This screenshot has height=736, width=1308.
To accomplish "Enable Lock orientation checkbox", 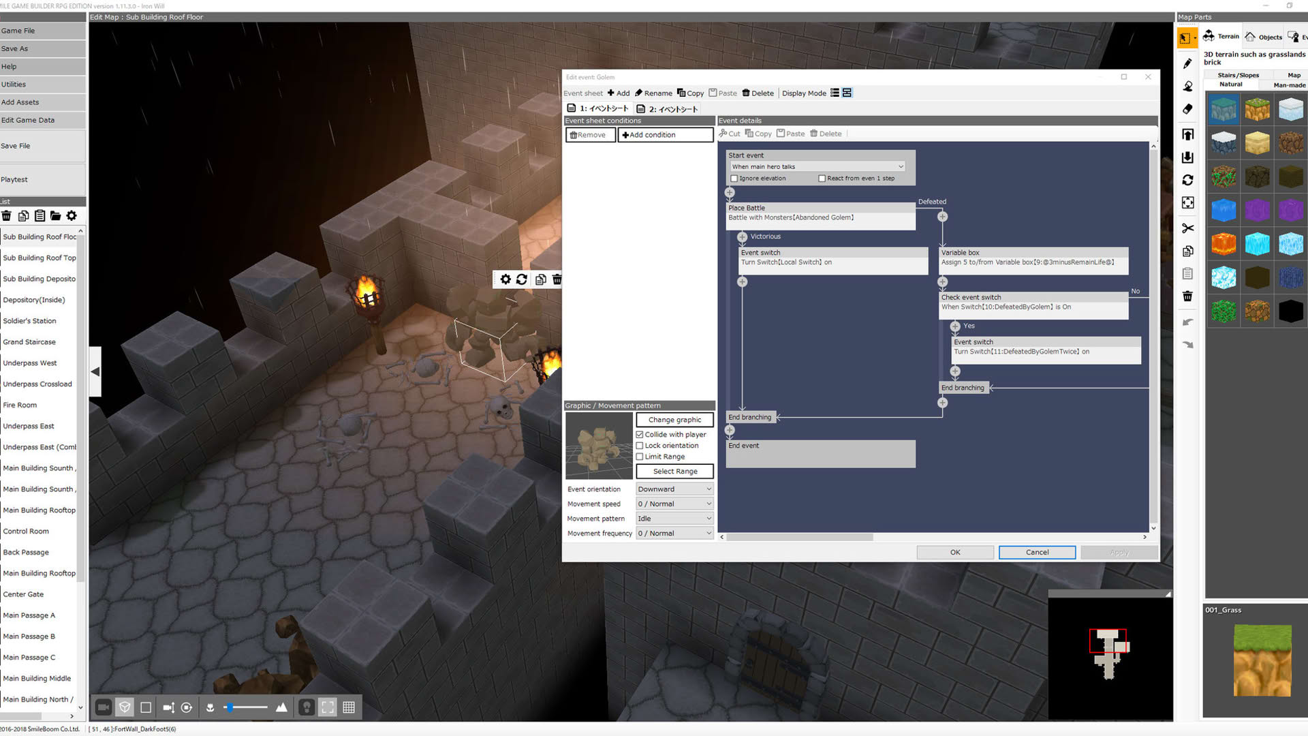I will [x=640, y=446].
